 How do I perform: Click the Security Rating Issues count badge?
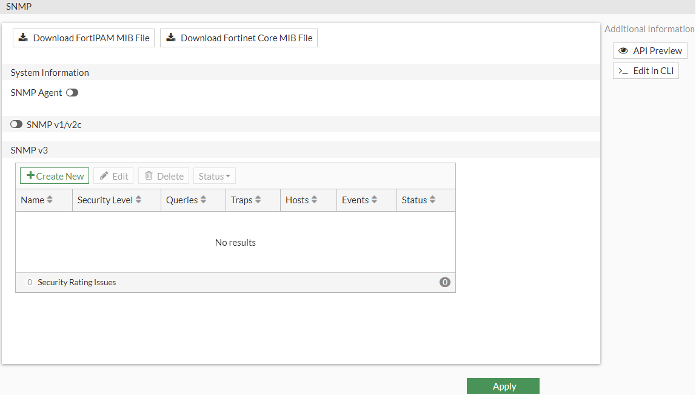click(444, 282)
